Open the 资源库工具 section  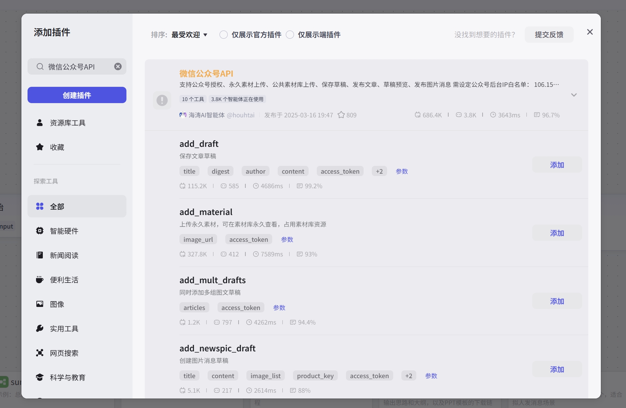tap(77, 123)
